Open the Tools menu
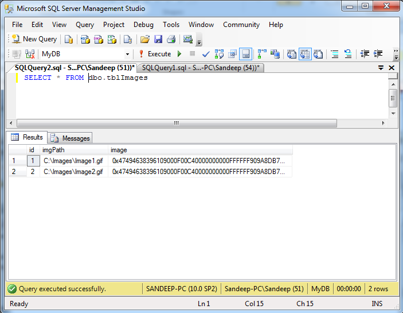 171,25
